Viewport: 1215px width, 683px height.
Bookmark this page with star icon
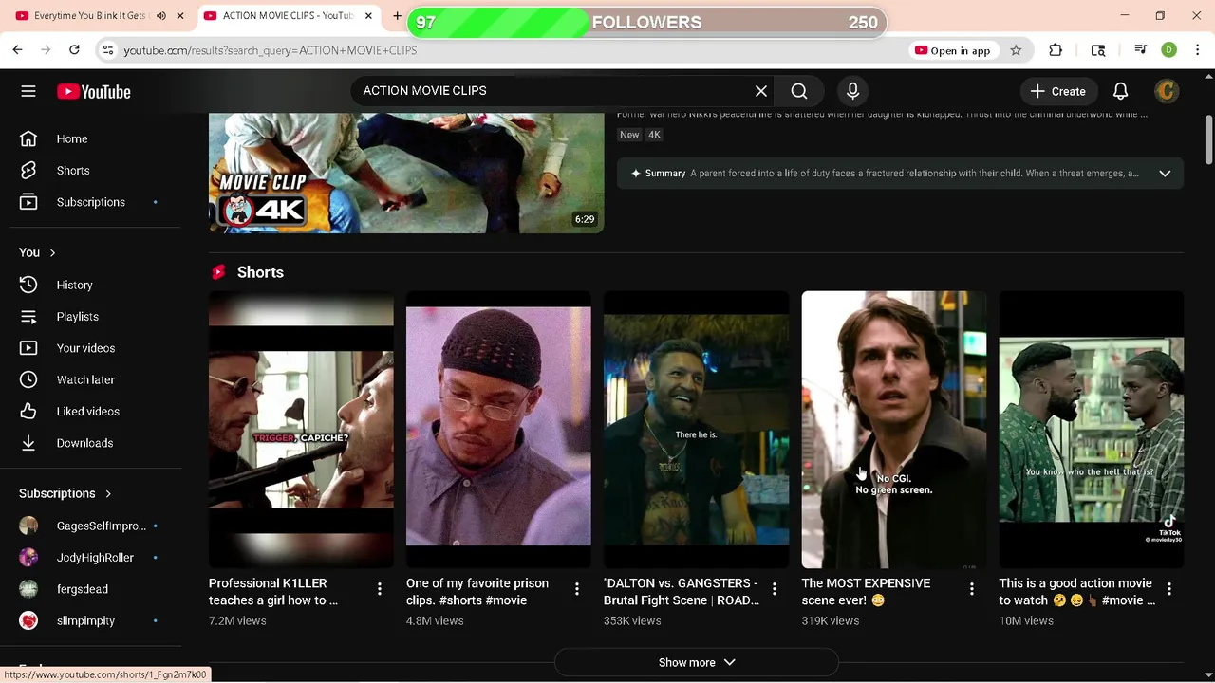click(1016, 50)
